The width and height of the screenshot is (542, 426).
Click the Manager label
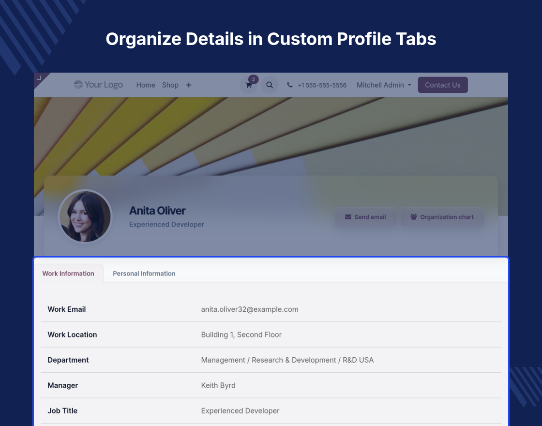(x=62, y=385)
